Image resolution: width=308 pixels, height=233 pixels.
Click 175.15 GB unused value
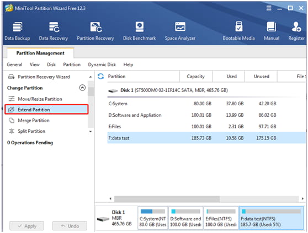click(266, 138)
